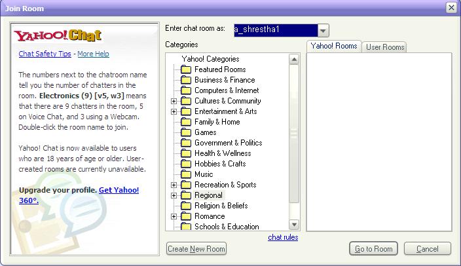Open the Chat Safety Tips link
Viewport: 461px width, 266px height.
click(45, 54)
